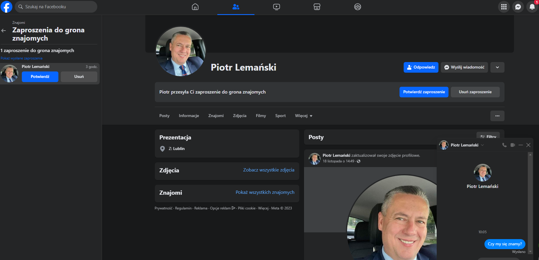The image size is (539, 260).
Task: Confirm the request with Potwierdź in sidebar
Action: tap(40, 77)
